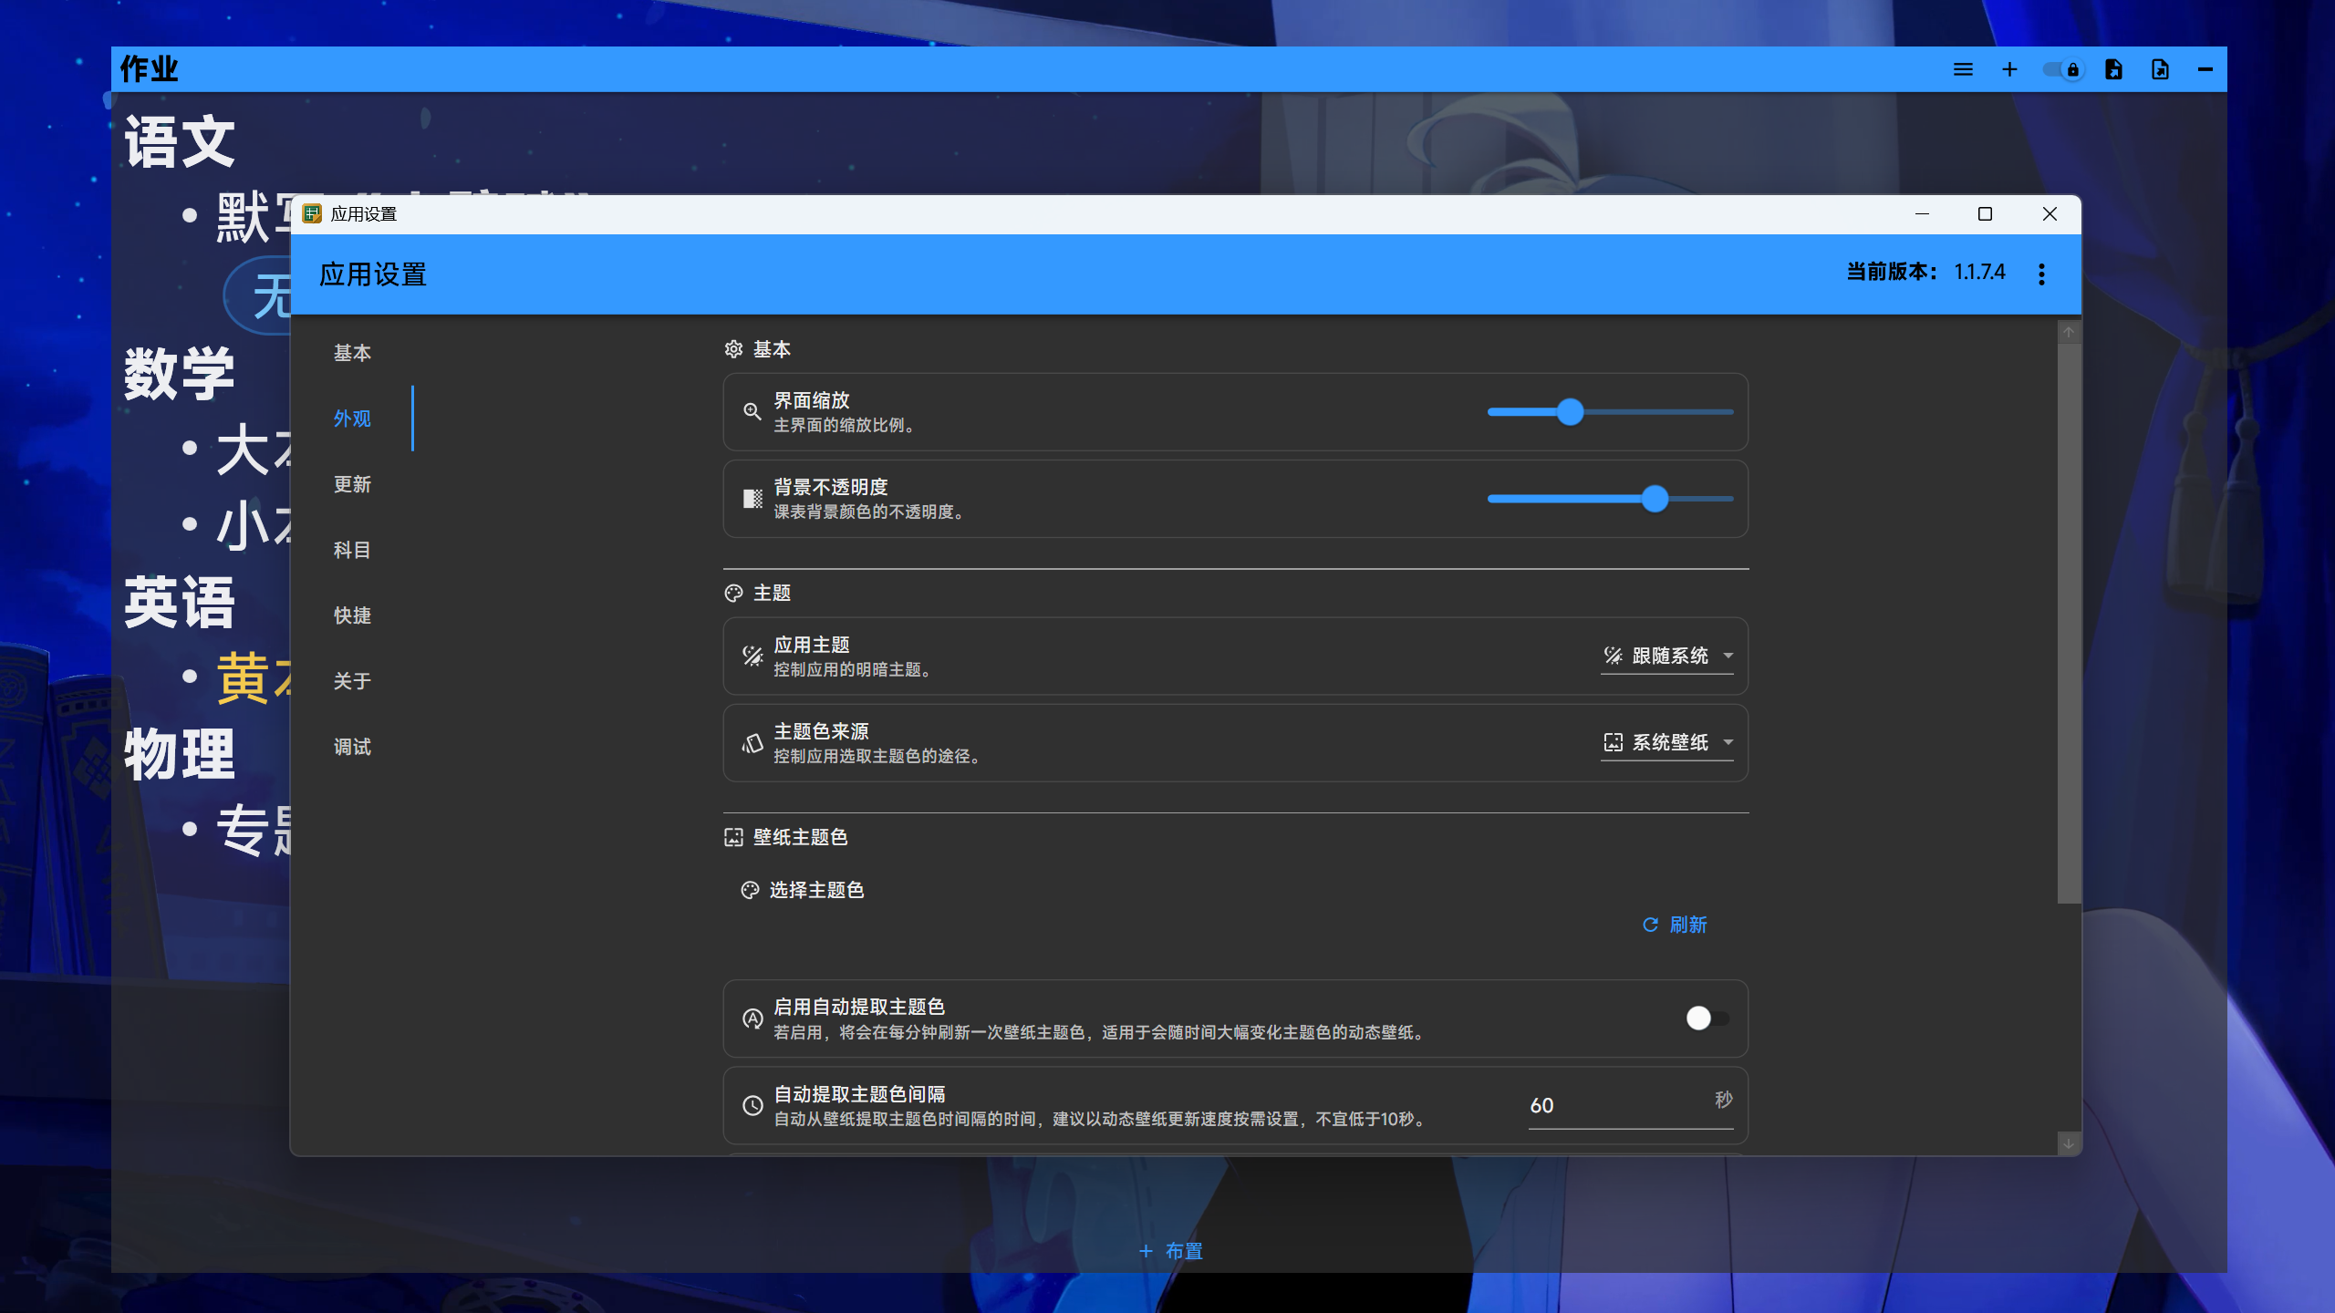Go to the 快捷 sidebar tab
2335x1313 pixels.
click(352, 615)
